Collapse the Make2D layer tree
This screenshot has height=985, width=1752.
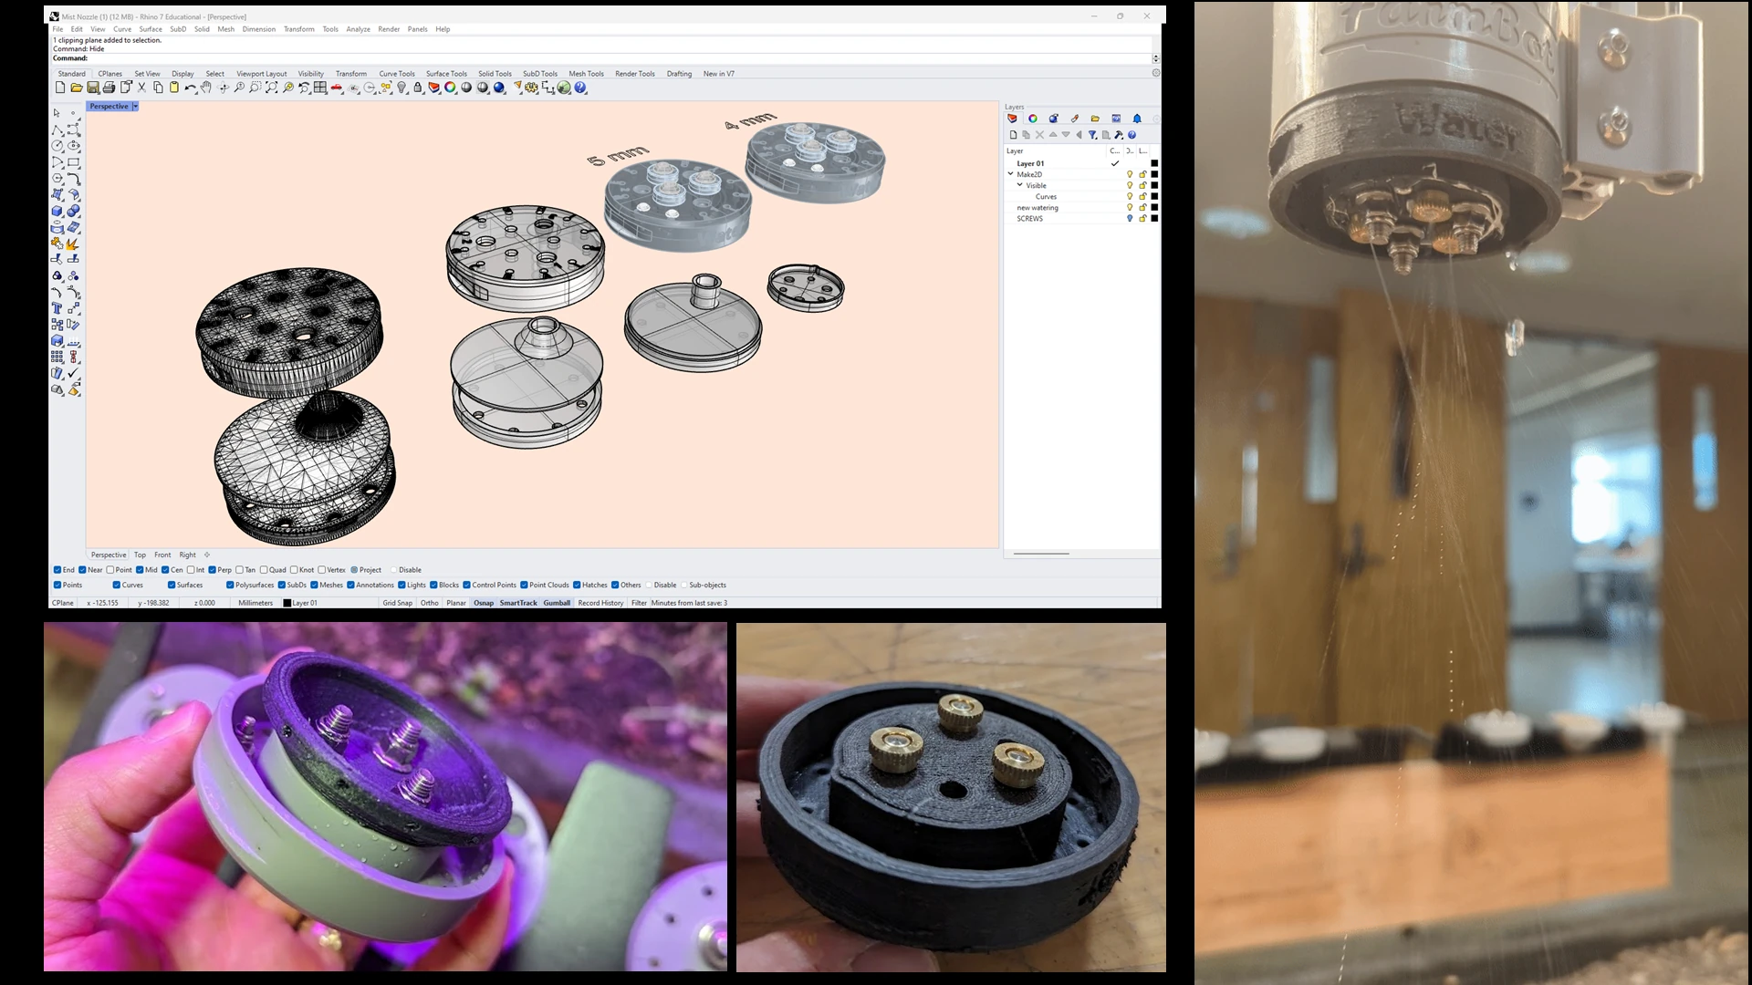tap(1010, 173)
